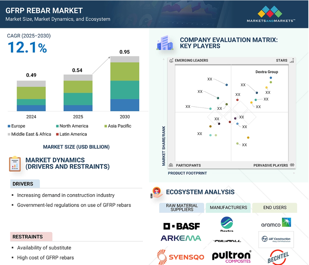Select the Raw Material Suppliers category header
Image resolution: width=309 pixels, height=265 pixels.
click(x=182, y=208)
